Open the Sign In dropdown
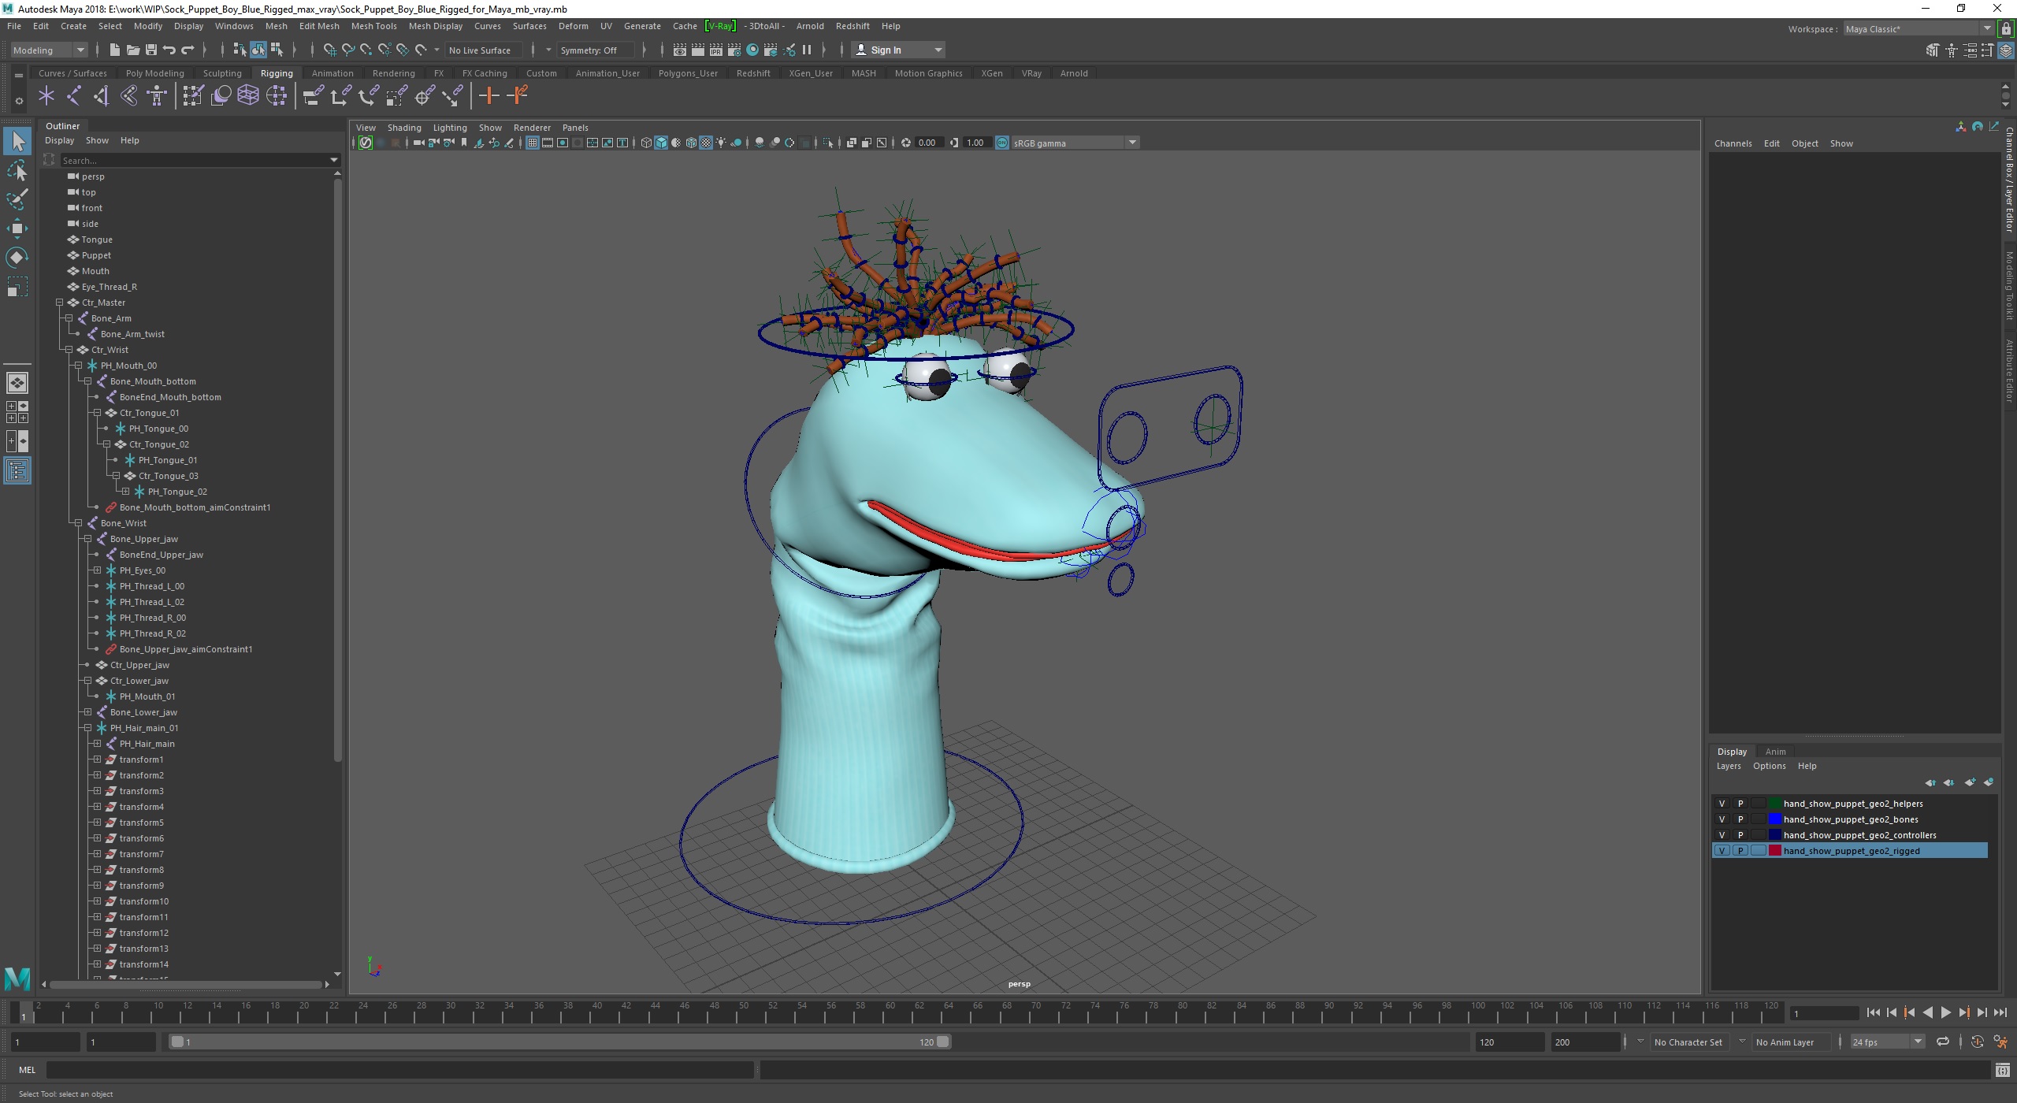The height and width of the screenshot is (1103, 2017). (x=898, y=50)
